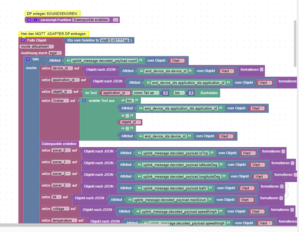Edit Javascript-Funktion name 'Datenpunkte erstellen'
The height and width of the screenshot is (232, 299).
[91, 20]
